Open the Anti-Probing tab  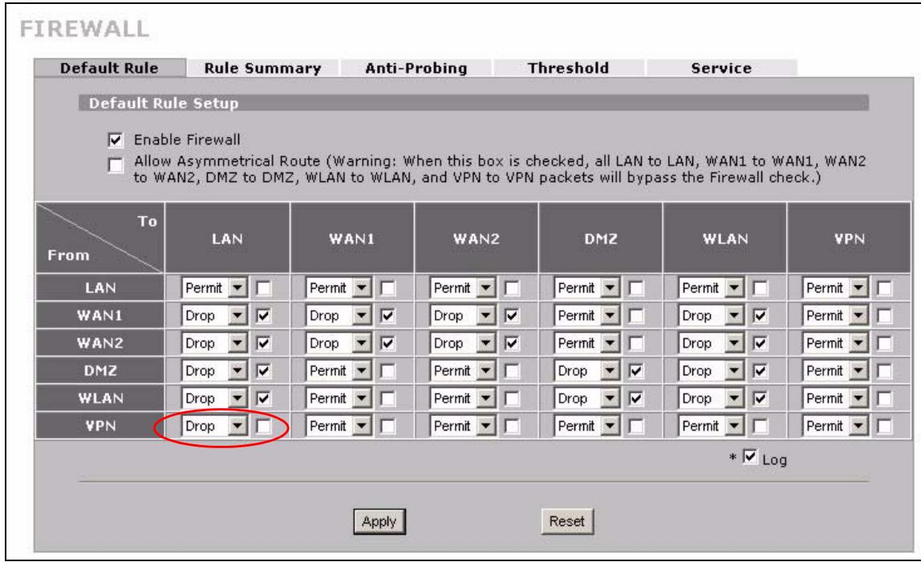click(x=416, y=68)
